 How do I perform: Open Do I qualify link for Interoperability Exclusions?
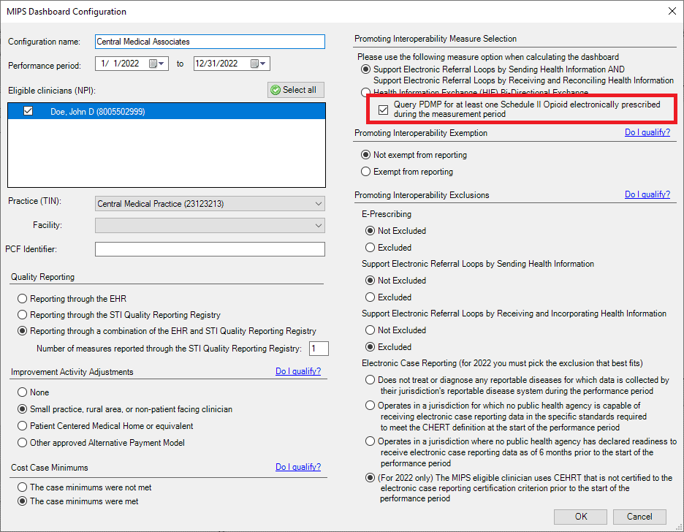[x=647, y=194]
